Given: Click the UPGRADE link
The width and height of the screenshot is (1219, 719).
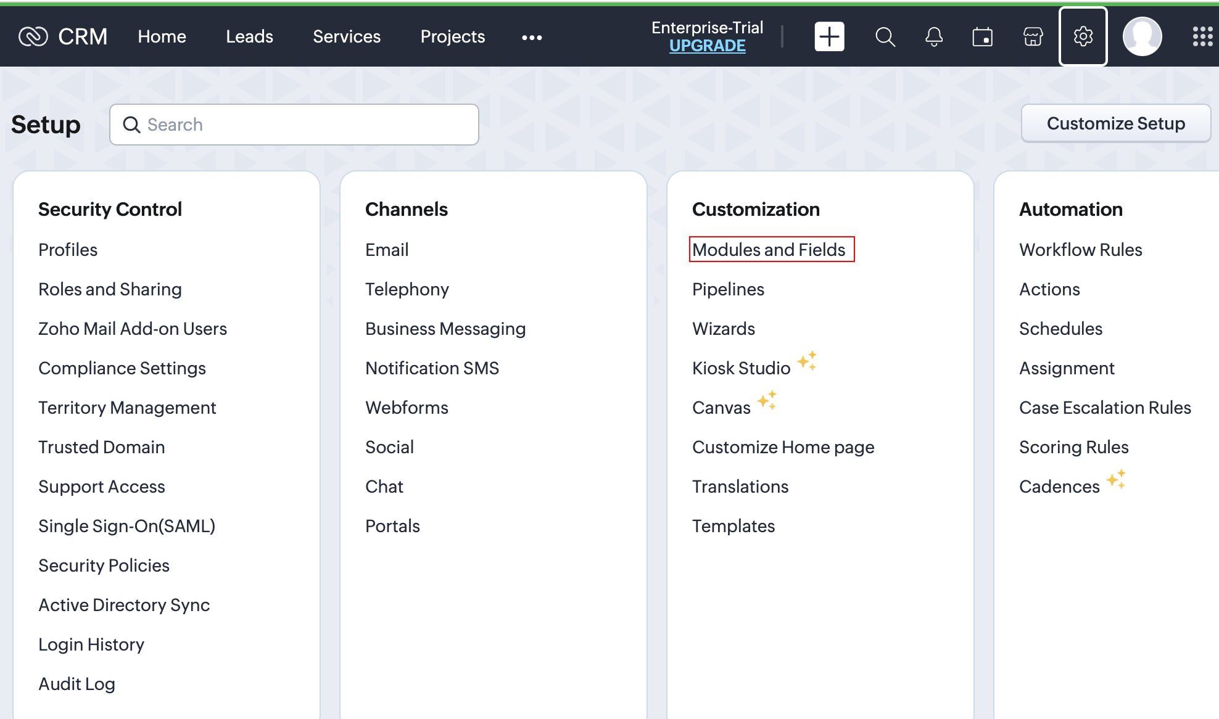Looking at the screenshot, I should coord(707,46).
